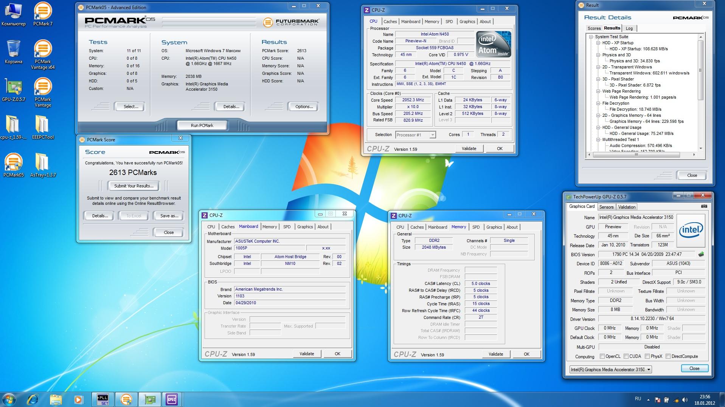Enable the OpenCL checkbox in GPU-Z
725x407 pixels.
pyautogui.click(x=602, y=356)
